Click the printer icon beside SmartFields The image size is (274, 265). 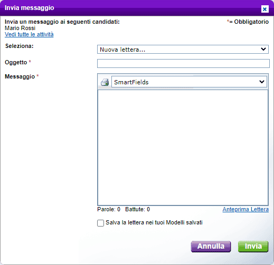(x=105, y=82)
